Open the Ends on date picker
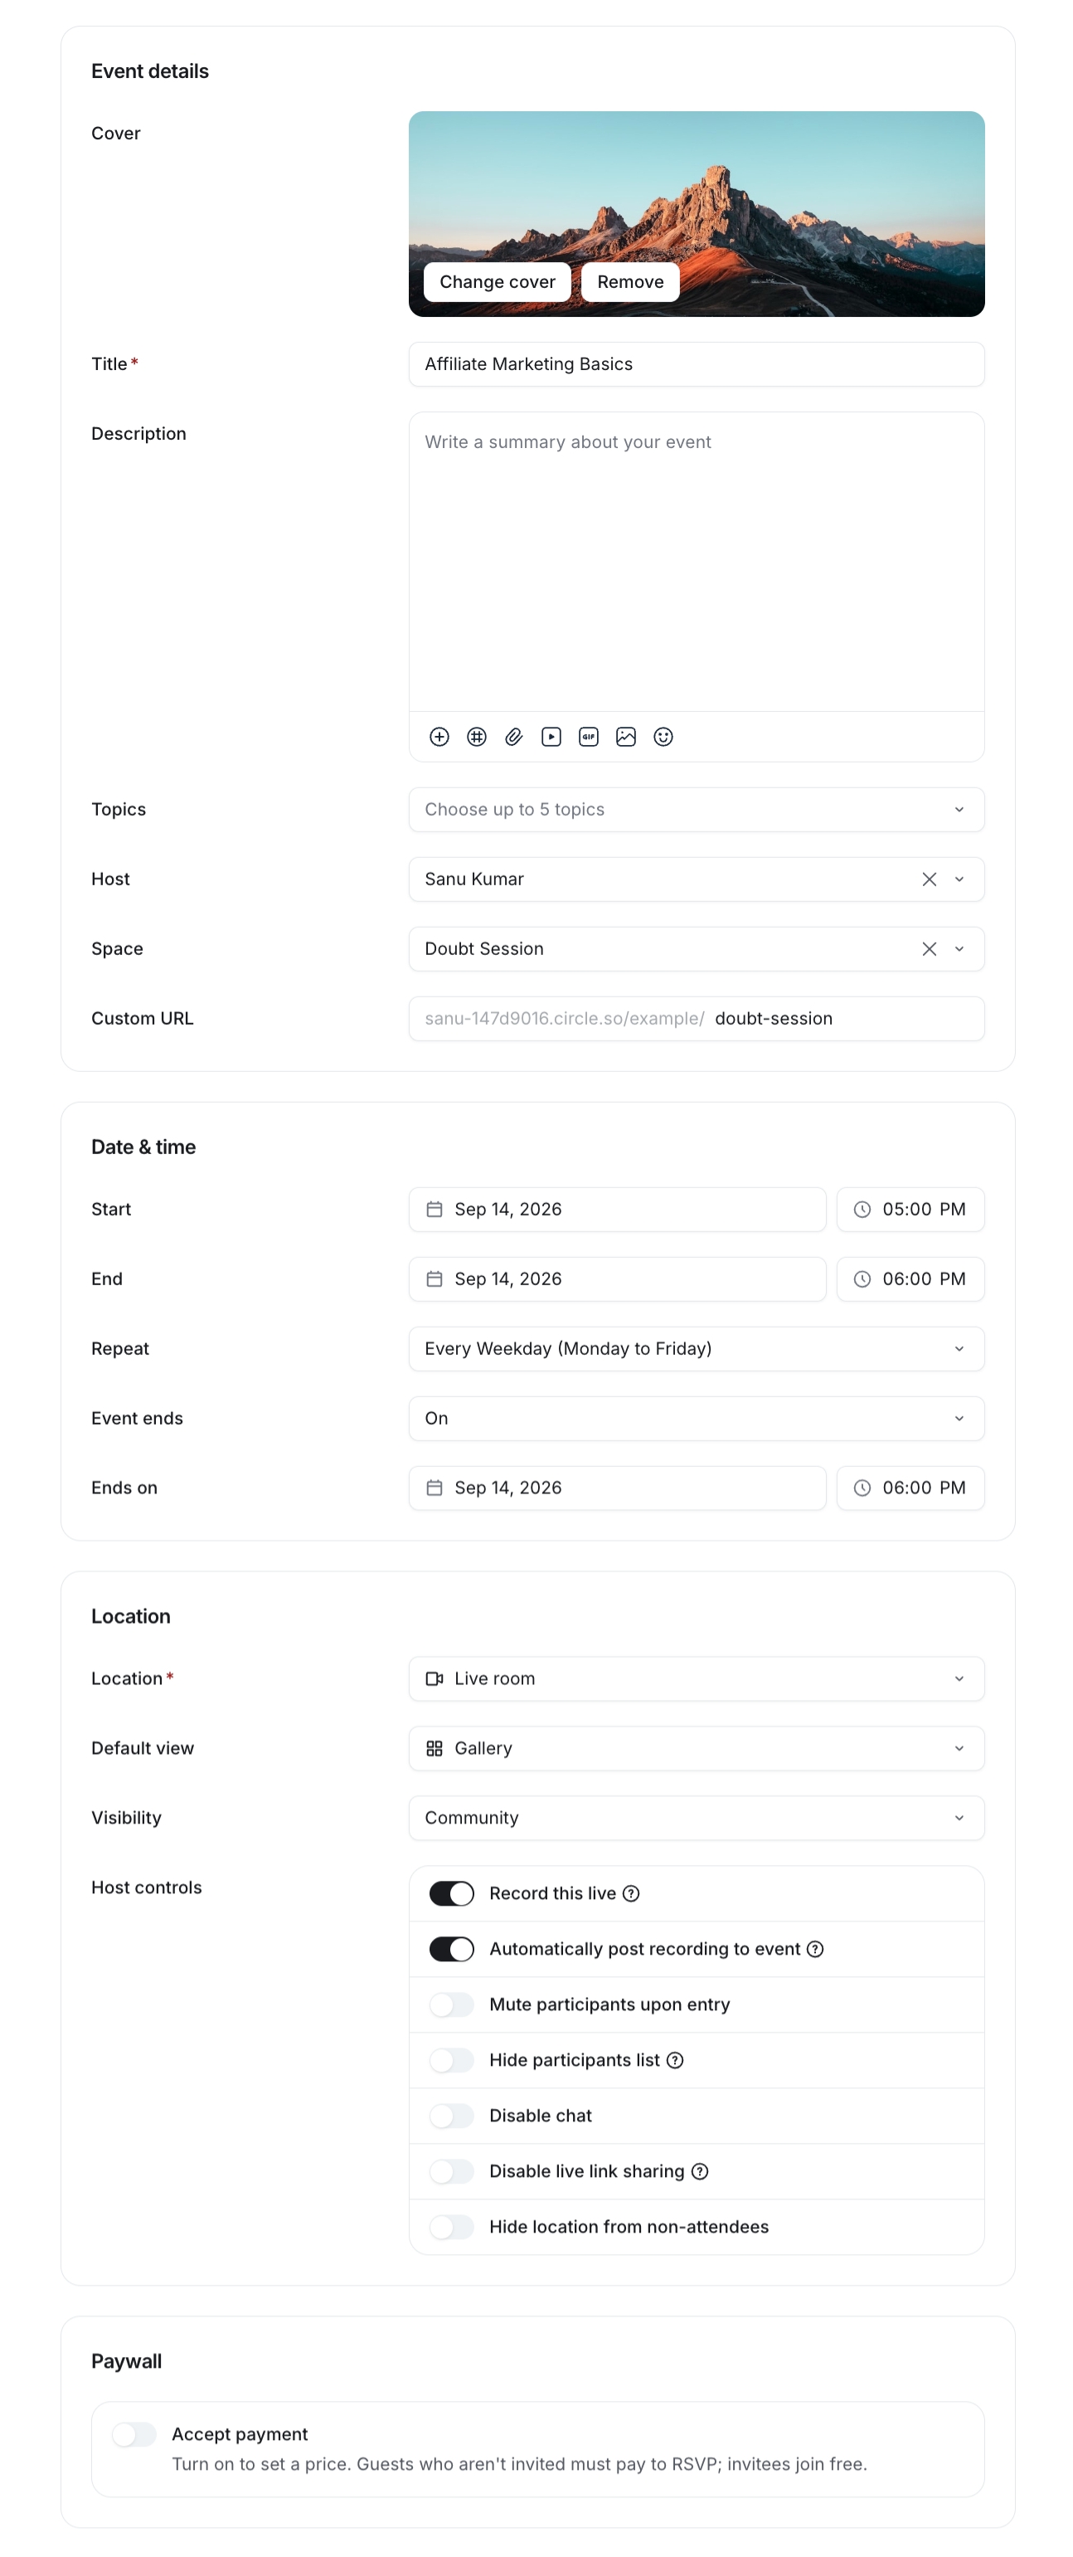The image size is (1073, 2557). point(617,1488)
